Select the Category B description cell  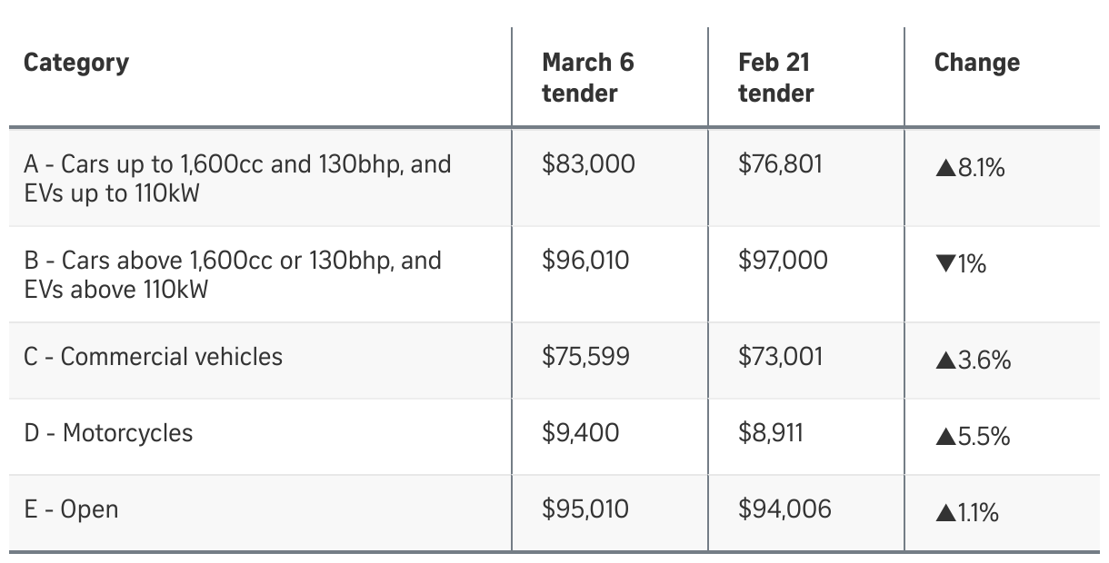tap(232, 275)
